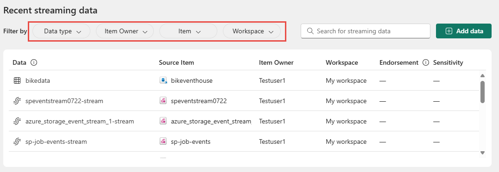Click the table icon beside bikedata

tap(17, 80)
